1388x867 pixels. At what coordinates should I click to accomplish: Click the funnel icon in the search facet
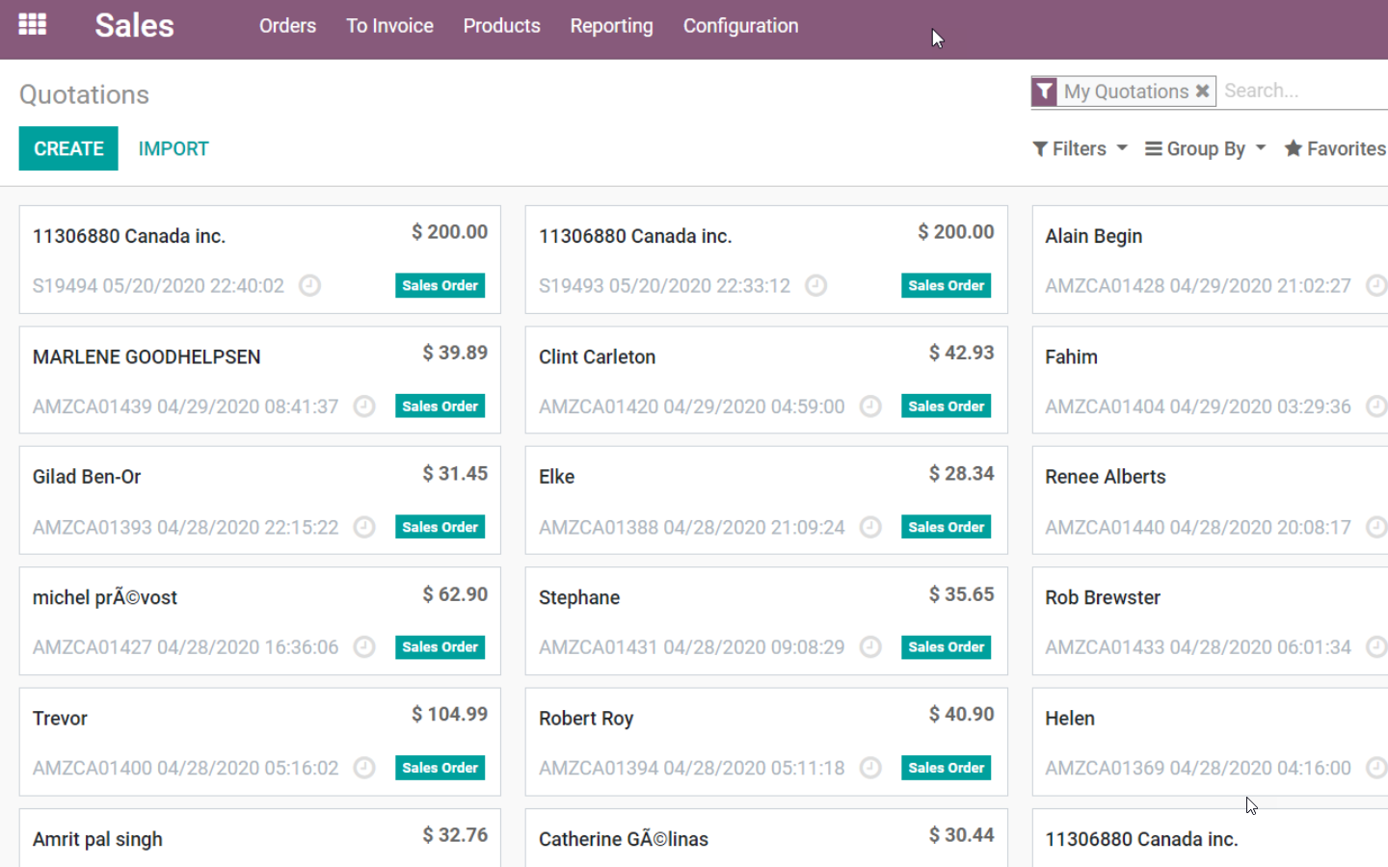click(1045, 92)
